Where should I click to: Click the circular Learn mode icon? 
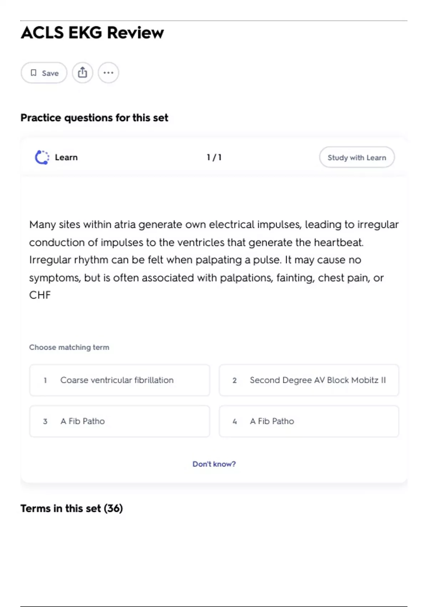tap(42, 157)
